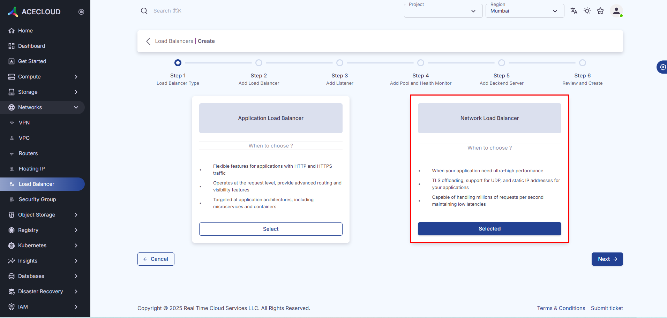This screenshot has width=667, height=318.
Task: Click the Step 3 progress marker
Action: tap(340, 63)
